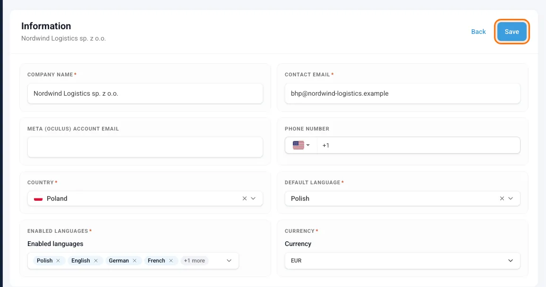Focus the Company Name field
Image resolution: width=546 pixels, height=287 pixels.
point(145,93)
